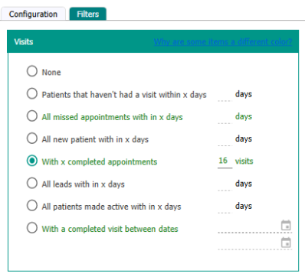Click the made active days input field
The height and width of the screenshot is (277, 305).
point(225,207)
